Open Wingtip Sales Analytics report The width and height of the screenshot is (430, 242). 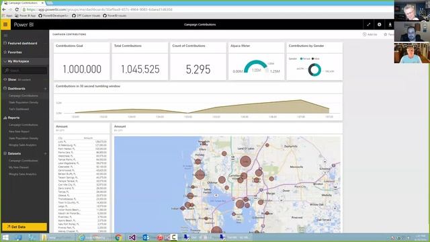22,145
